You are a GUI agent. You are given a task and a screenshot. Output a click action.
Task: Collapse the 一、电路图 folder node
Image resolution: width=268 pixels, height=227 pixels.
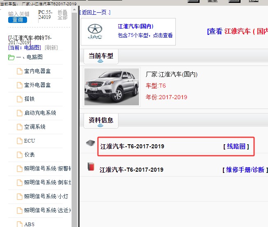30,57
